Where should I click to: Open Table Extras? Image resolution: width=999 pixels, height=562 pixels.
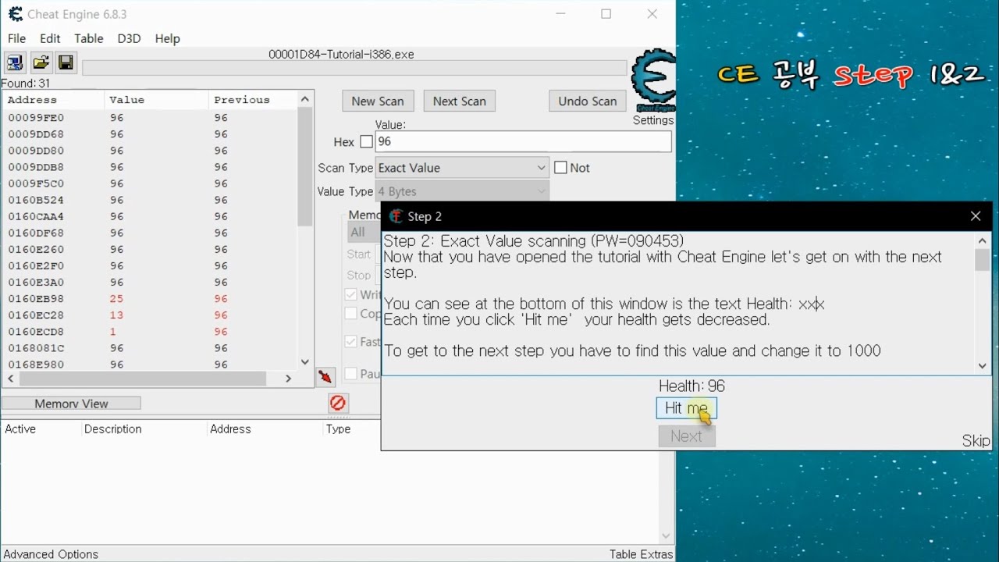click(x=641, y=554)
